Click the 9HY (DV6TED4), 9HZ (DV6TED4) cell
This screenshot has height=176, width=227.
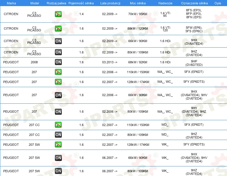click(x=194, y=112)
